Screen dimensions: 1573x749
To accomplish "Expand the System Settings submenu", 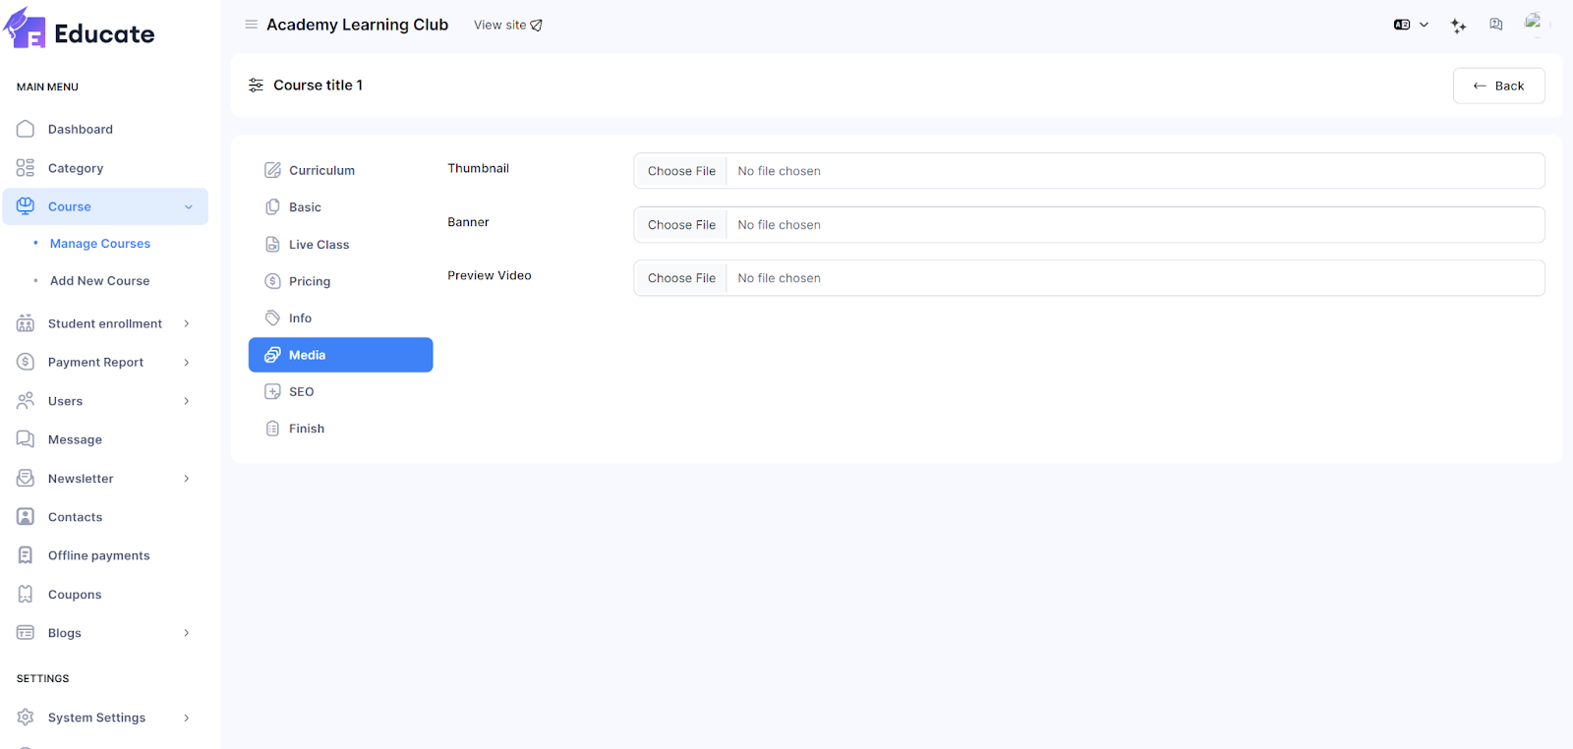I will [186, 718].
